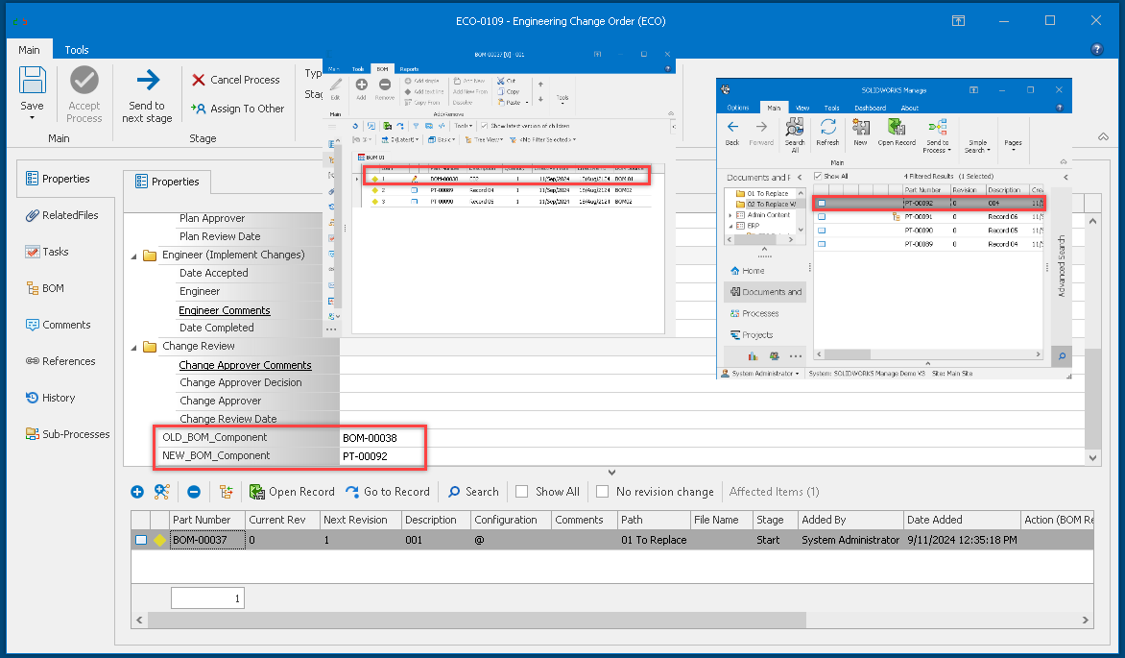1125x658 pixels.
Task: Toggle Show latest version of children
Action: click(x=484, y=126)
